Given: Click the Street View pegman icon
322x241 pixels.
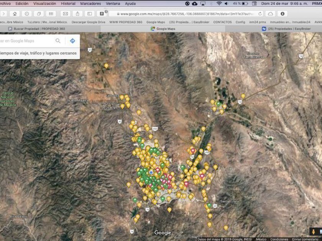Looking at the screenshot, I should point(313,232).
